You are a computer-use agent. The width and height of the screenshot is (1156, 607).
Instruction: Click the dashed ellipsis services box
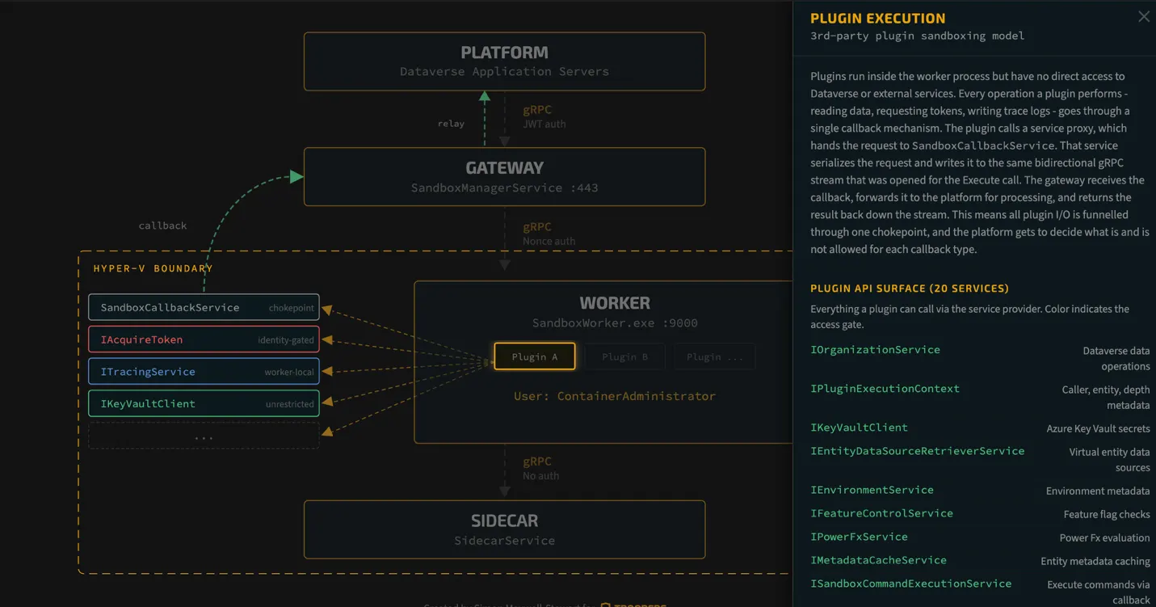click(x=204, y=436)
